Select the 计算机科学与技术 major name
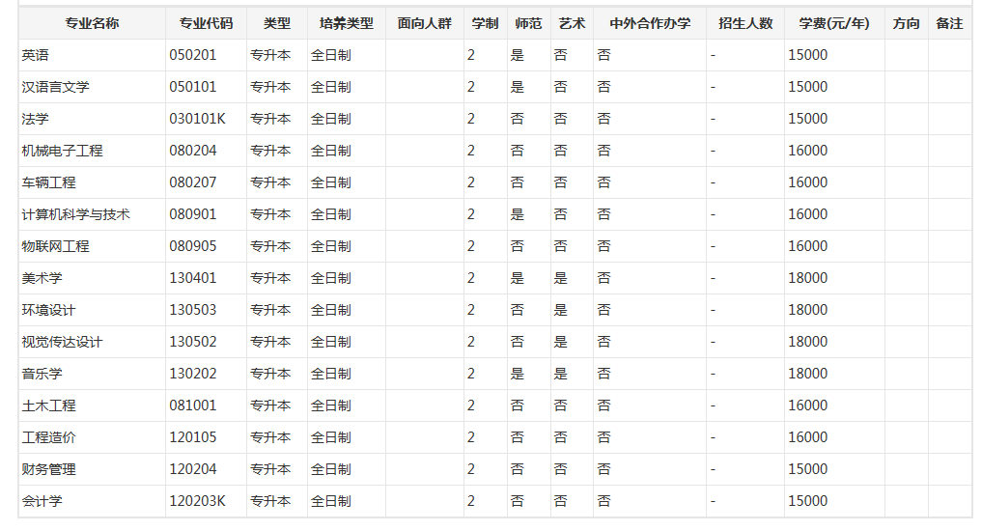 [75, 214]
